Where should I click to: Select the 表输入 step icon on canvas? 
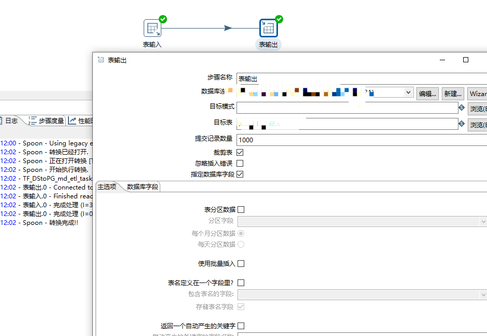(x=152, y=29)
